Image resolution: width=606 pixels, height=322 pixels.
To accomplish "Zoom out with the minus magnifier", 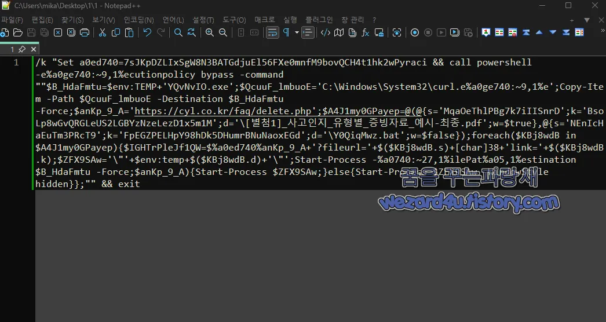I will point(223,32).
